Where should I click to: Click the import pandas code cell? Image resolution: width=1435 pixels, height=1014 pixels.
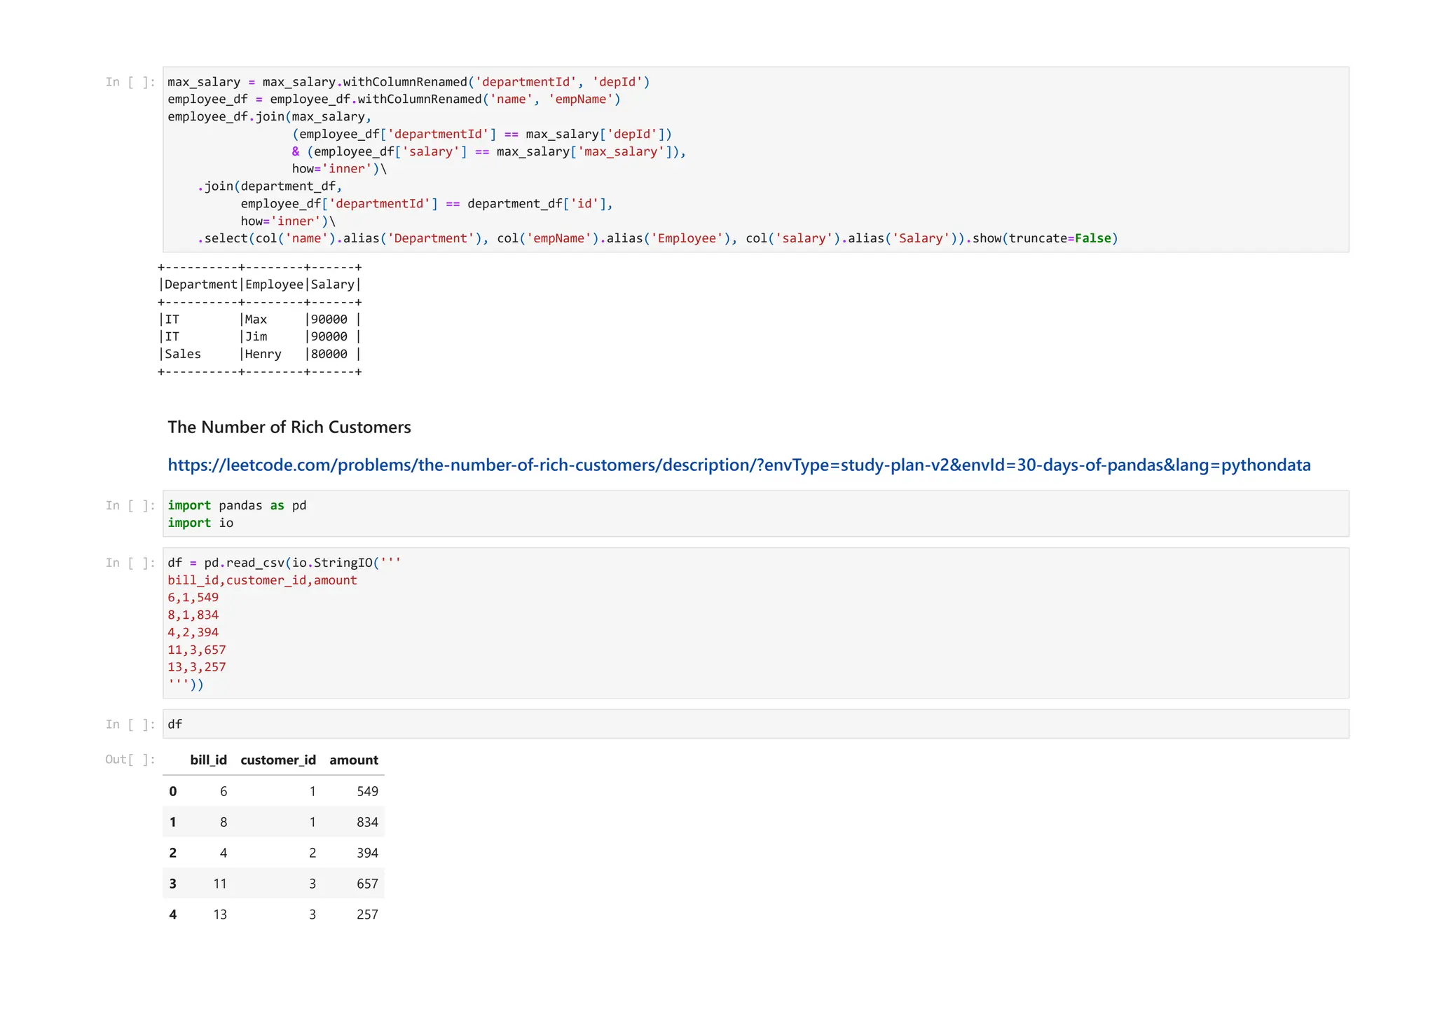pos(755,514)
